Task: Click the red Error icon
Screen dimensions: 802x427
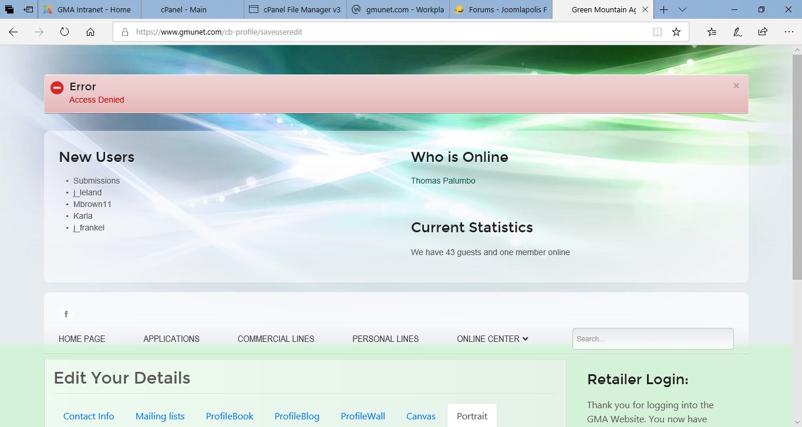Action: 57,88
